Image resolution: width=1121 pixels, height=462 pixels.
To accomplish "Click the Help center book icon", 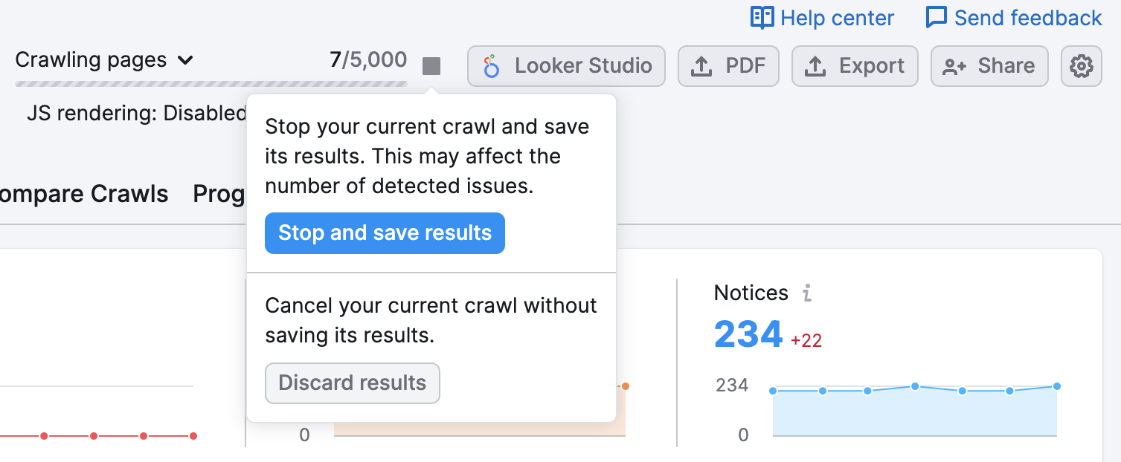I will click(762, 17).
